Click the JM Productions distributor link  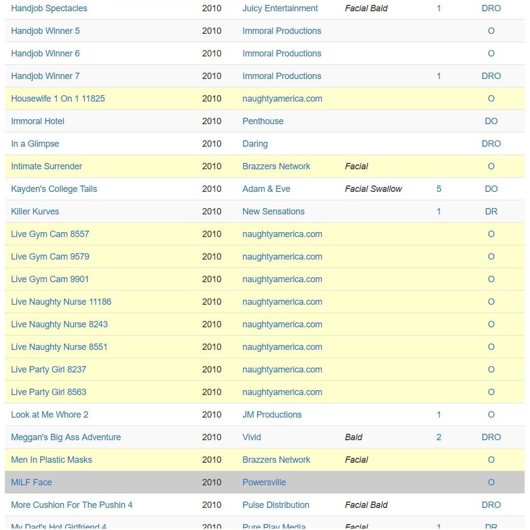coord(272,415)
